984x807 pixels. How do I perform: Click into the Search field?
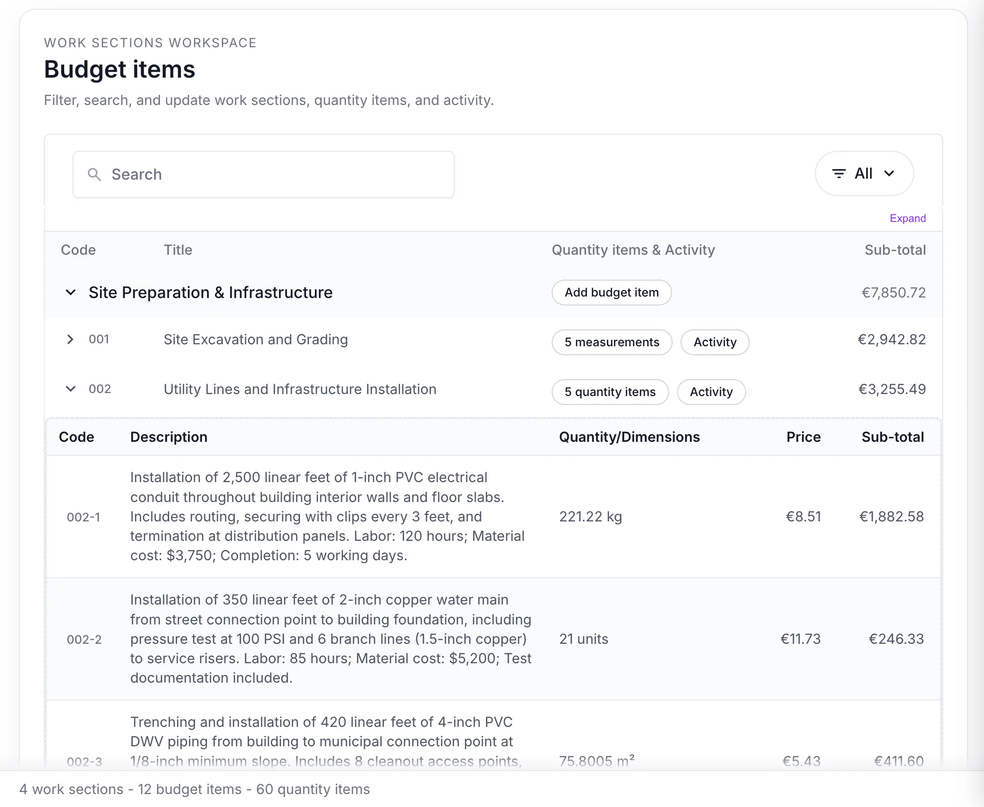[264, 175]
